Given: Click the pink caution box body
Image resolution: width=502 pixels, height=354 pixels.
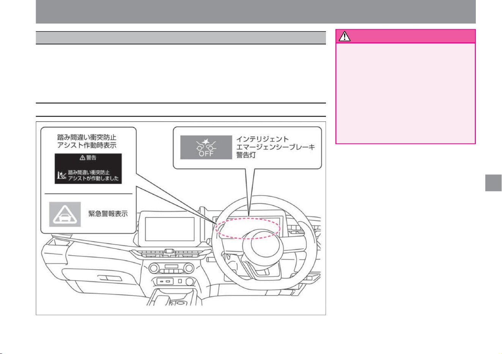Looking at the screenshot, I should tap(406, 93).
